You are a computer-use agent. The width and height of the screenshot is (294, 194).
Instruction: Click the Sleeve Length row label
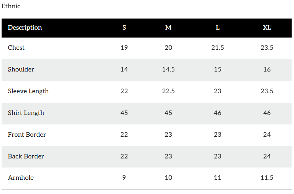coord(28,91)
